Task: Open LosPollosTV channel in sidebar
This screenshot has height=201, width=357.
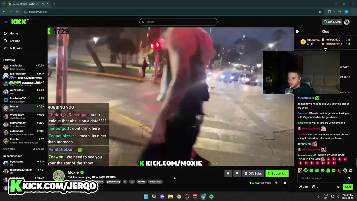Action: (24, 100)
